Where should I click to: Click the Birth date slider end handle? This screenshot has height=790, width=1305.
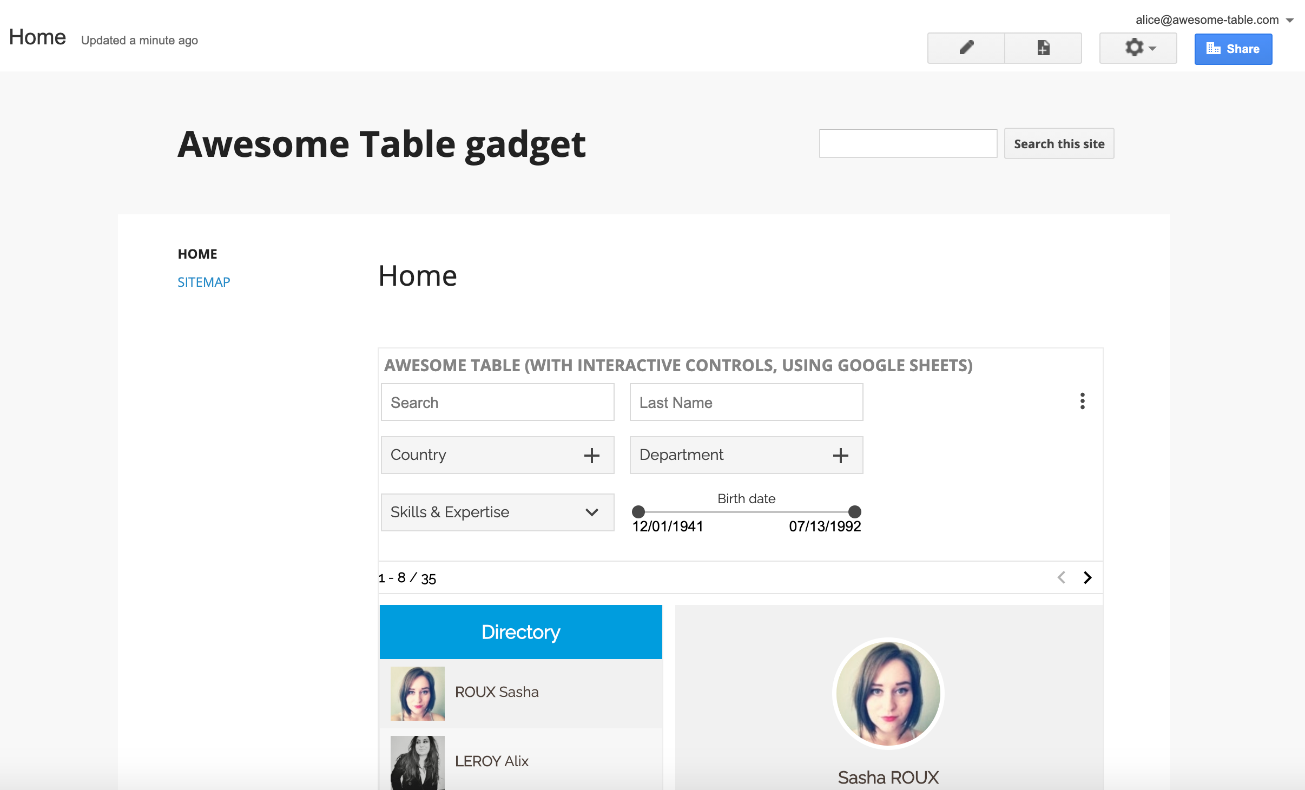click(x=854, y=511)
